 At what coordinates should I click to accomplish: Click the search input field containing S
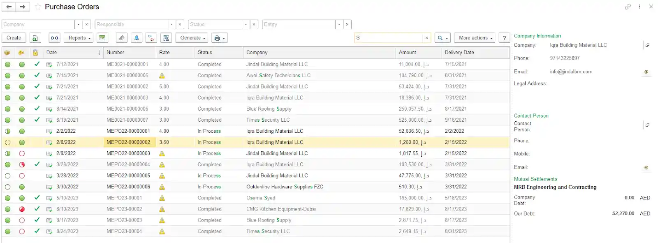(389, 38)
